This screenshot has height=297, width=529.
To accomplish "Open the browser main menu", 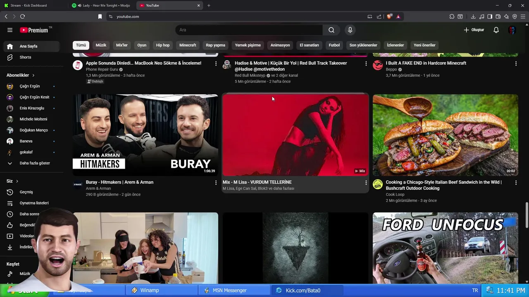I will 523,16.
